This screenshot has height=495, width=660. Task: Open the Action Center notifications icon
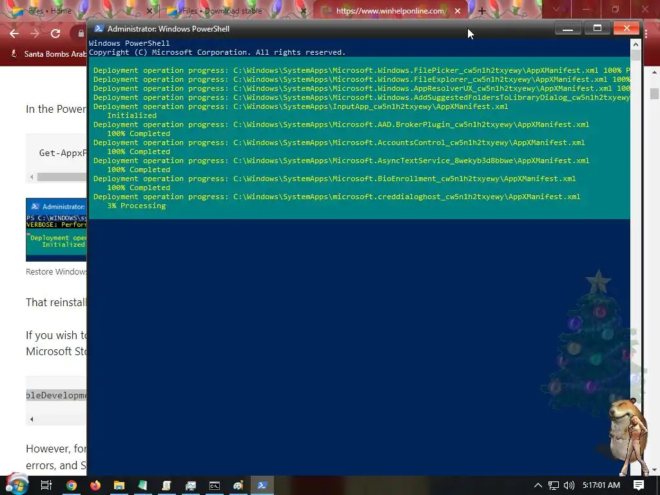pos(639,485)
